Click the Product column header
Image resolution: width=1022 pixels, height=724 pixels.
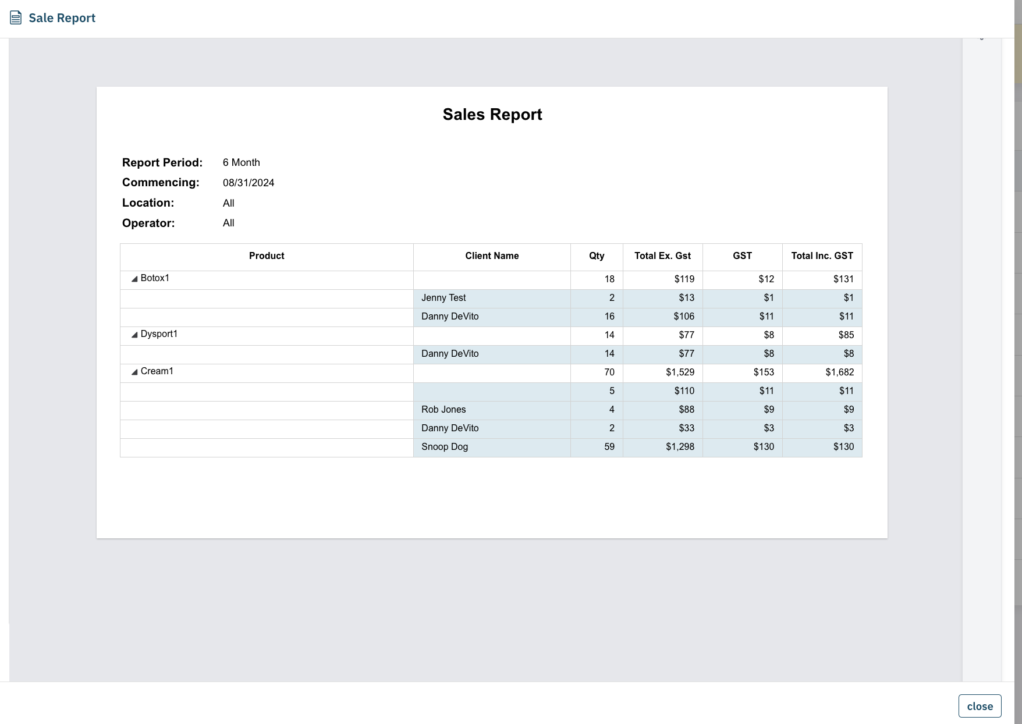(x=267, y=256)
